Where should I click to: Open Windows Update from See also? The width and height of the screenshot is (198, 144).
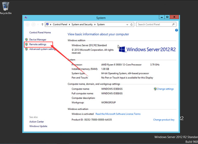click(38, 126)
